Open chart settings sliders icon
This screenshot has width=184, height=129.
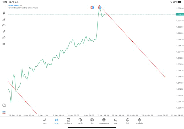click(4, 25)
